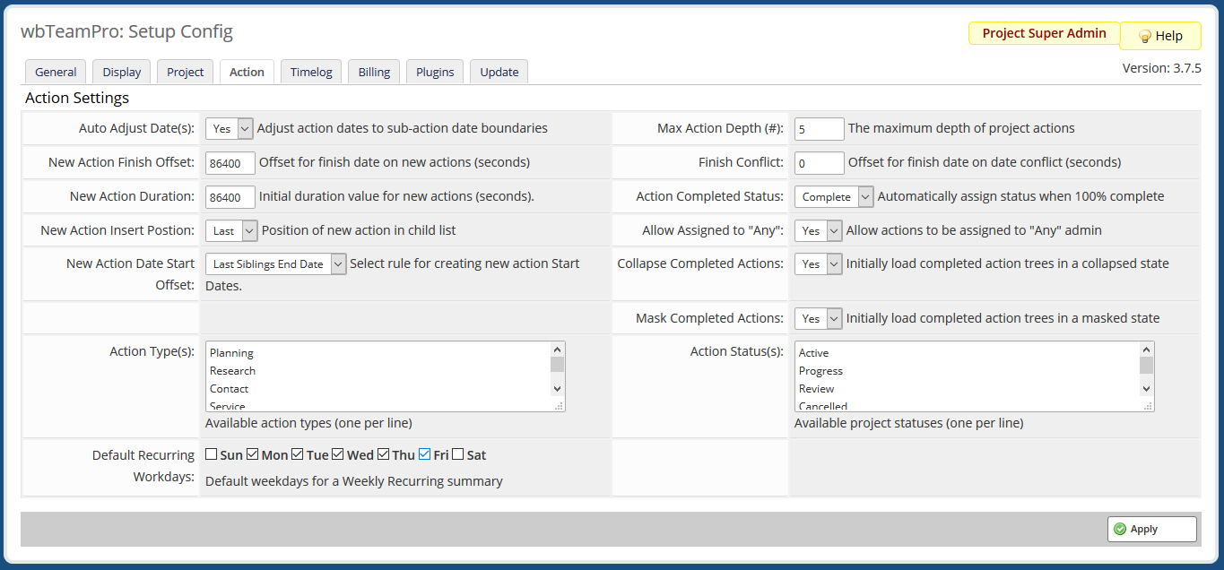Open New Action Insert Position dropdown
Viewport: 1224px width, 570px height.
click(x=231, y=230)
